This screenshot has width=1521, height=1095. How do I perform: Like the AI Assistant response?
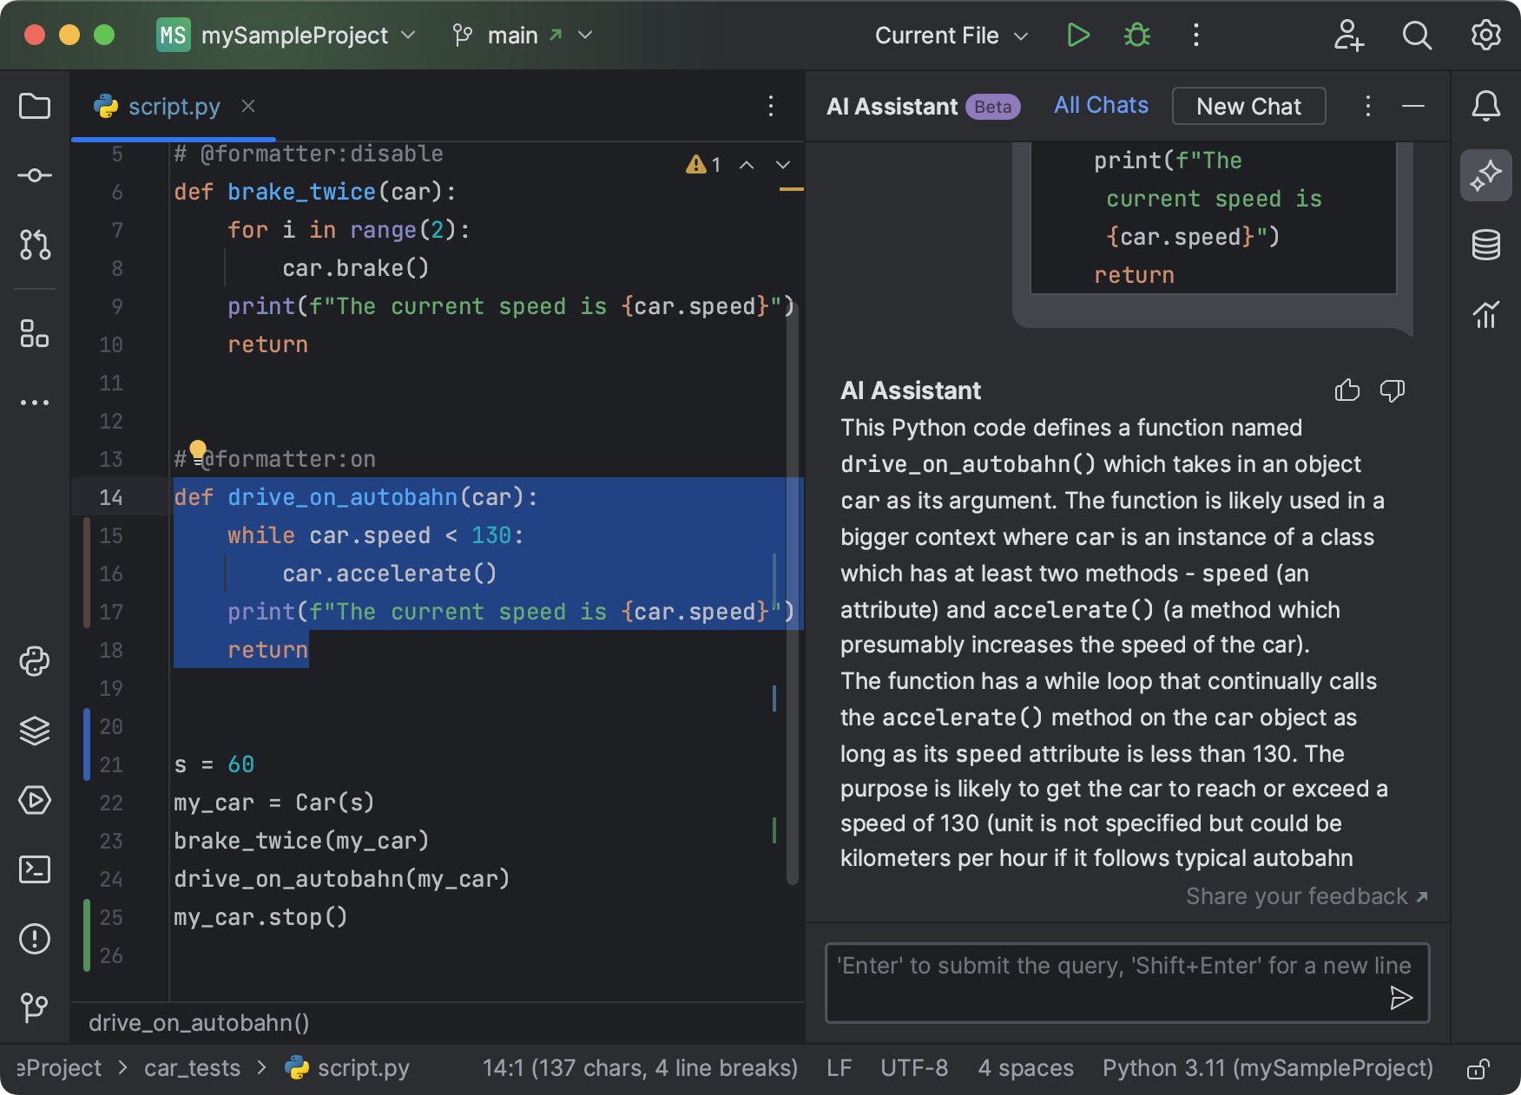pyautogui.click(x=1347, y=390)
